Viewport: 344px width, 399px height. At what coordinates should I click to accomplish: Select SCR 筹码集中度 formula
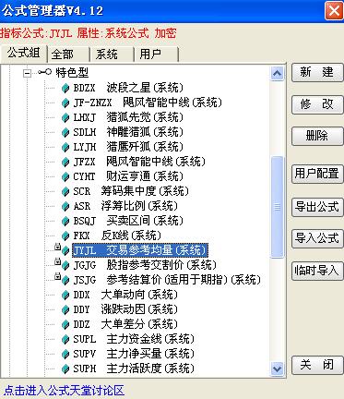[131, 192]
